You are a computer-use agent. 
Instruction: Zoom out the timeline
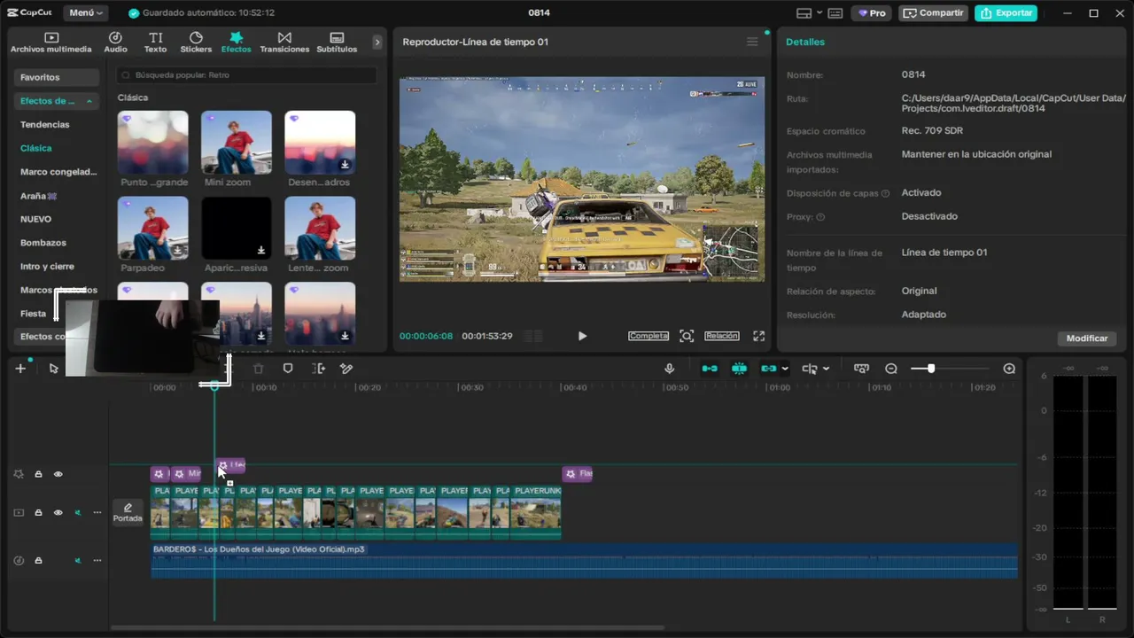tap(891, 369)
